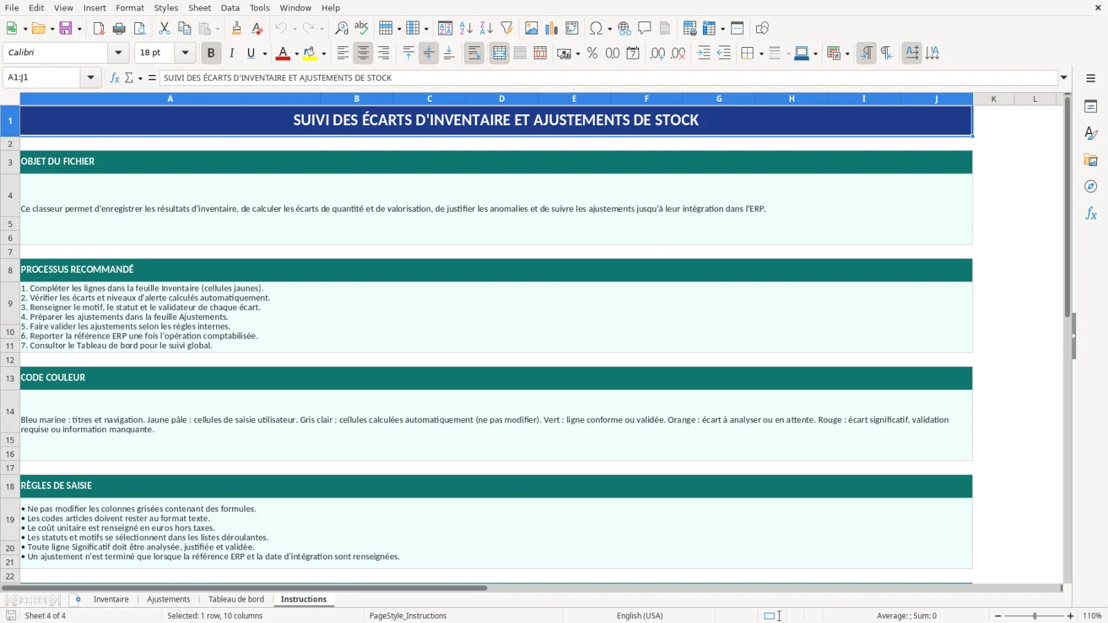The width and height of the screenshot is (1108, 623).
Task: Toggle Center Horizontally alignment
Action: 364,53
